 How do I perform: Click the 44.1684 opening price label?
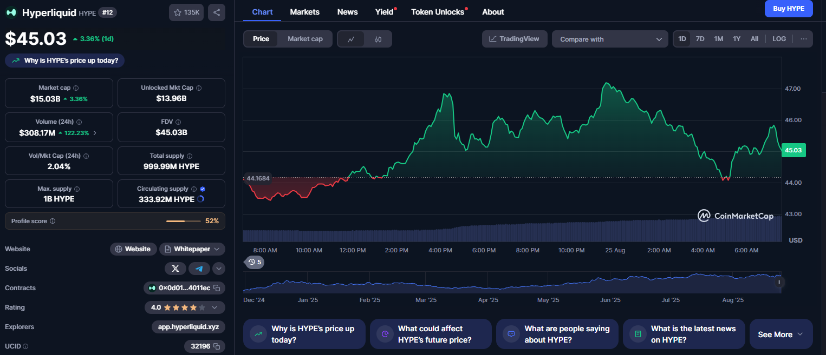coord(258,178)
